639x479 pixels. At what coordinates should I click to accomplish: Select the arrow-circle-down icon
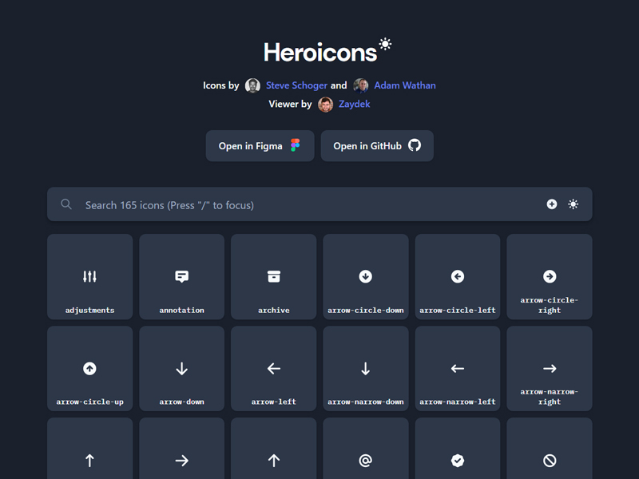tap(365, 276)
